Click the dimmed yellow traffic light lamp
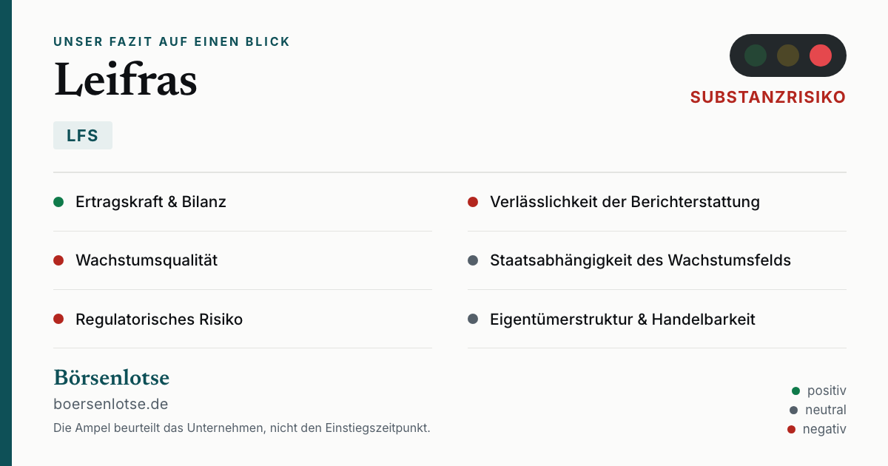 tap(788, 55)
